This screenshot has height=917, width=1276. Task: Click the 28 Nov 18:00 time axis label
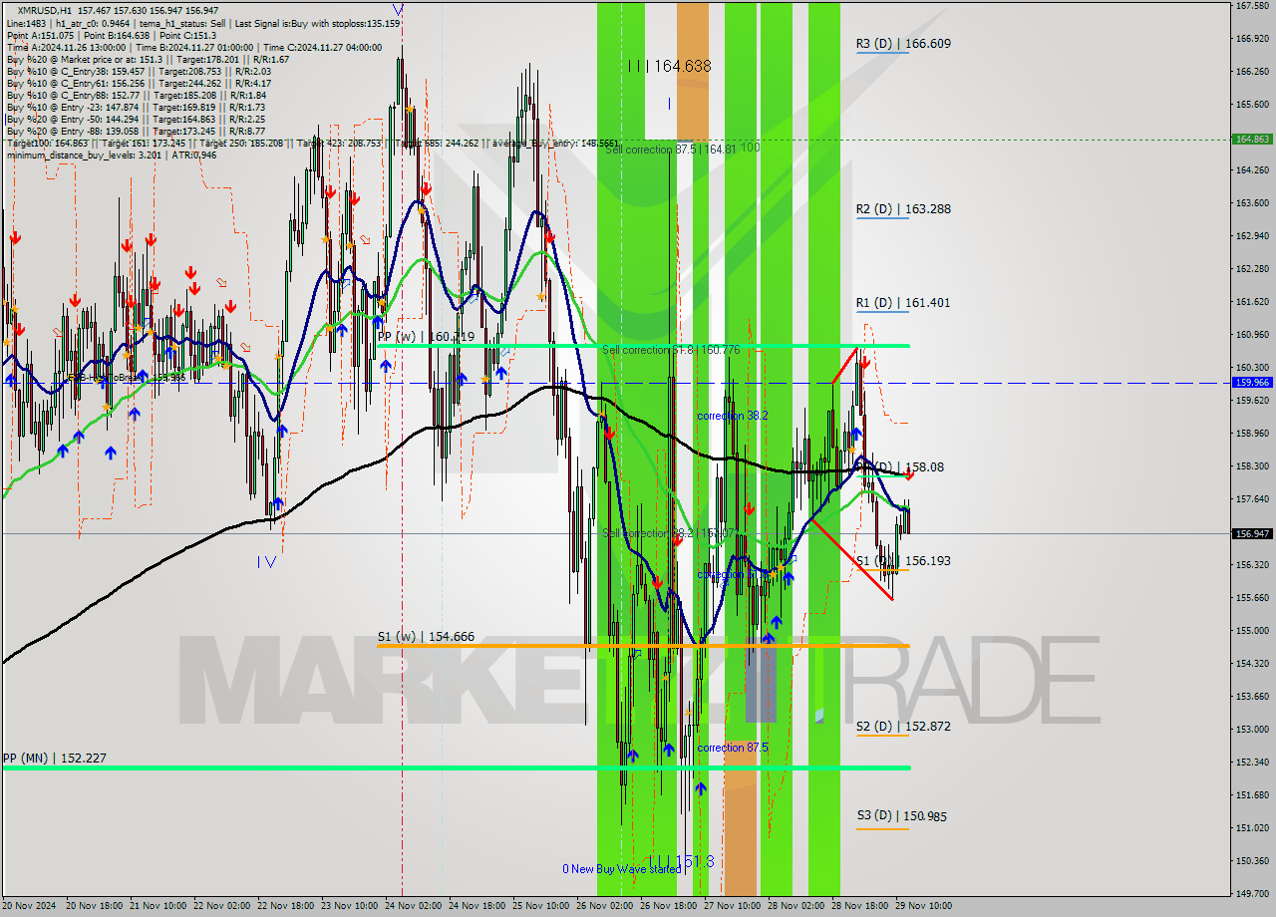click(858, 906)
